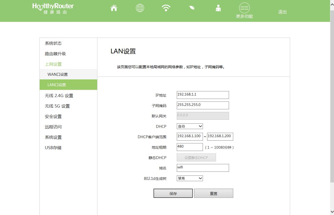Viewport: 334px width, 215px height.
Task: Click the HealthyRouter logo
Action: (53, 8)
